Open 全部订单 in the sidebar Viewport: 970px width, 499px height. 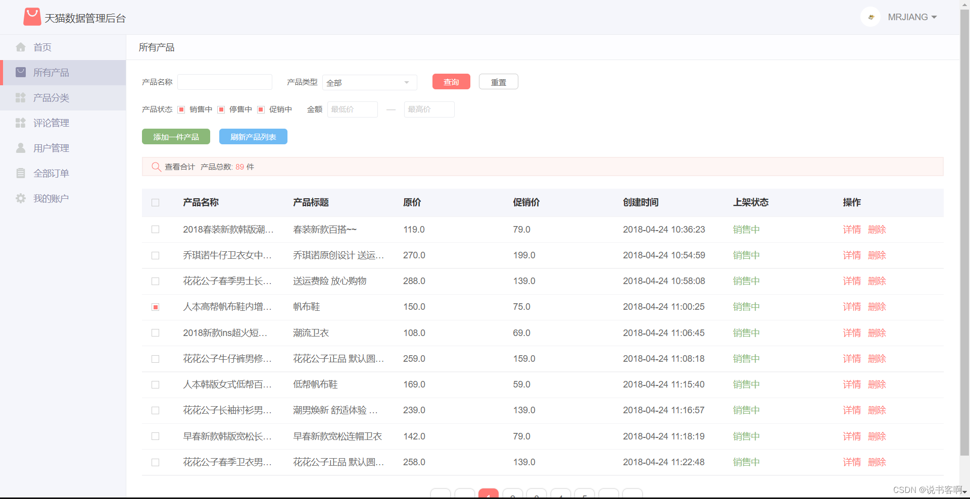coord(63,174)
